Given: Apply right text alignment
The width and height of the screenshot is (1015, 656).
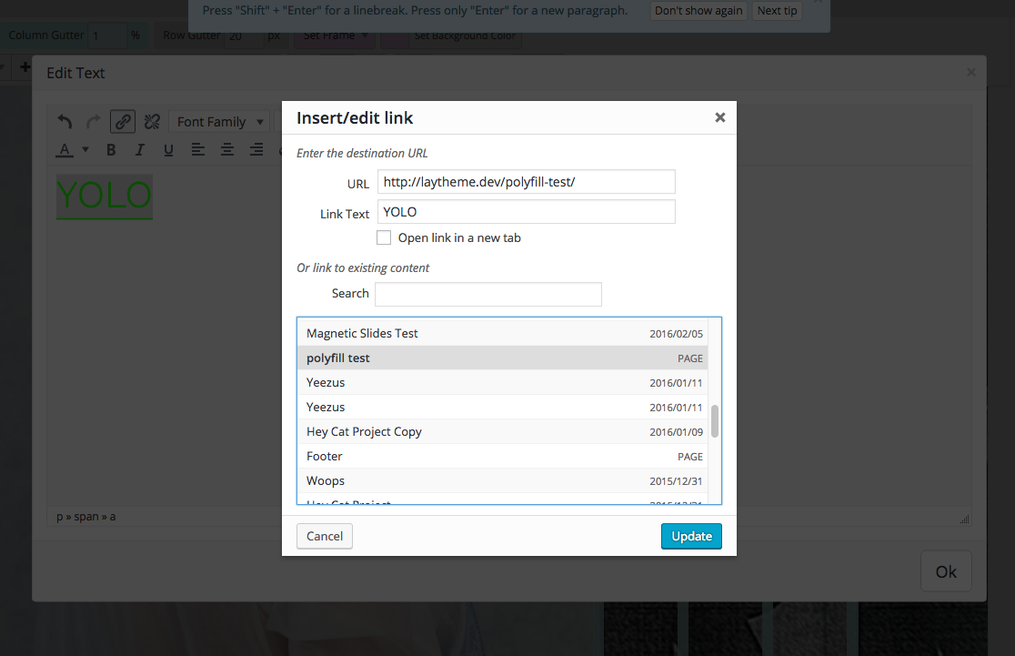Looking at the screenshot, I should (x=256, y=149).
